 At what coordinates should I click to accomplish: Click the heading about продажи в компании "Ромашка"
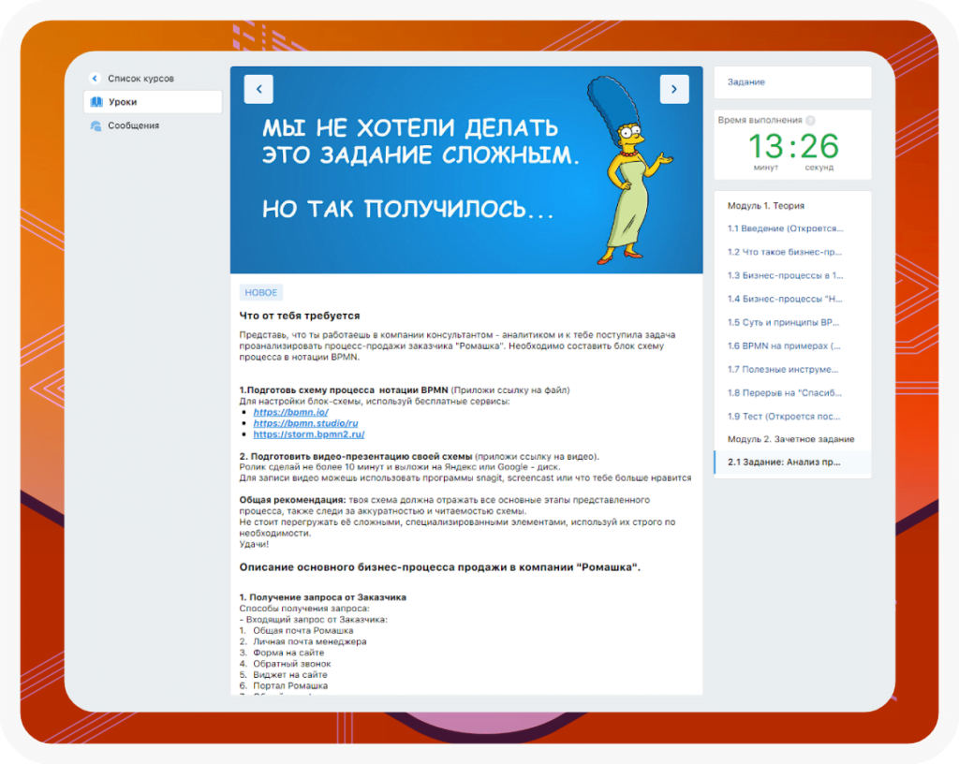(440, 567)
